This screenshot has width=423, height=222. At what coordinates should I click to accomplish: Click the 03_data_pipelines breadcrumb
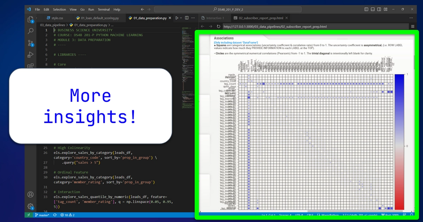click(53, 25)
